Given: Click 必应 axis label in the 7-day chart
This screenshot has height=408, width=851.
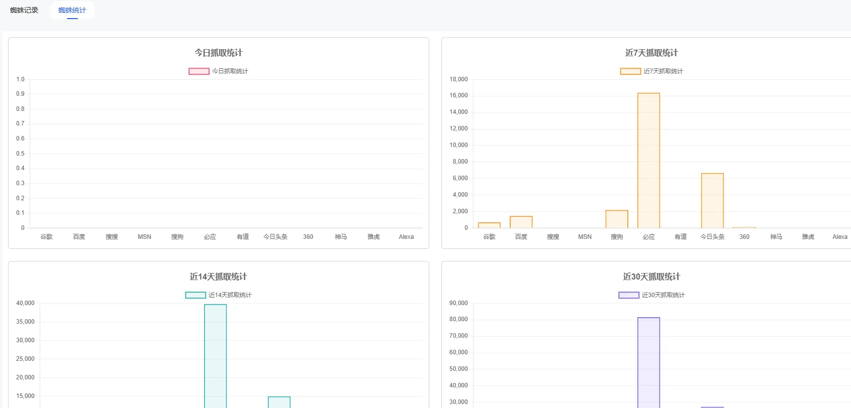Looking at the screenshot, I should [649, 237].
